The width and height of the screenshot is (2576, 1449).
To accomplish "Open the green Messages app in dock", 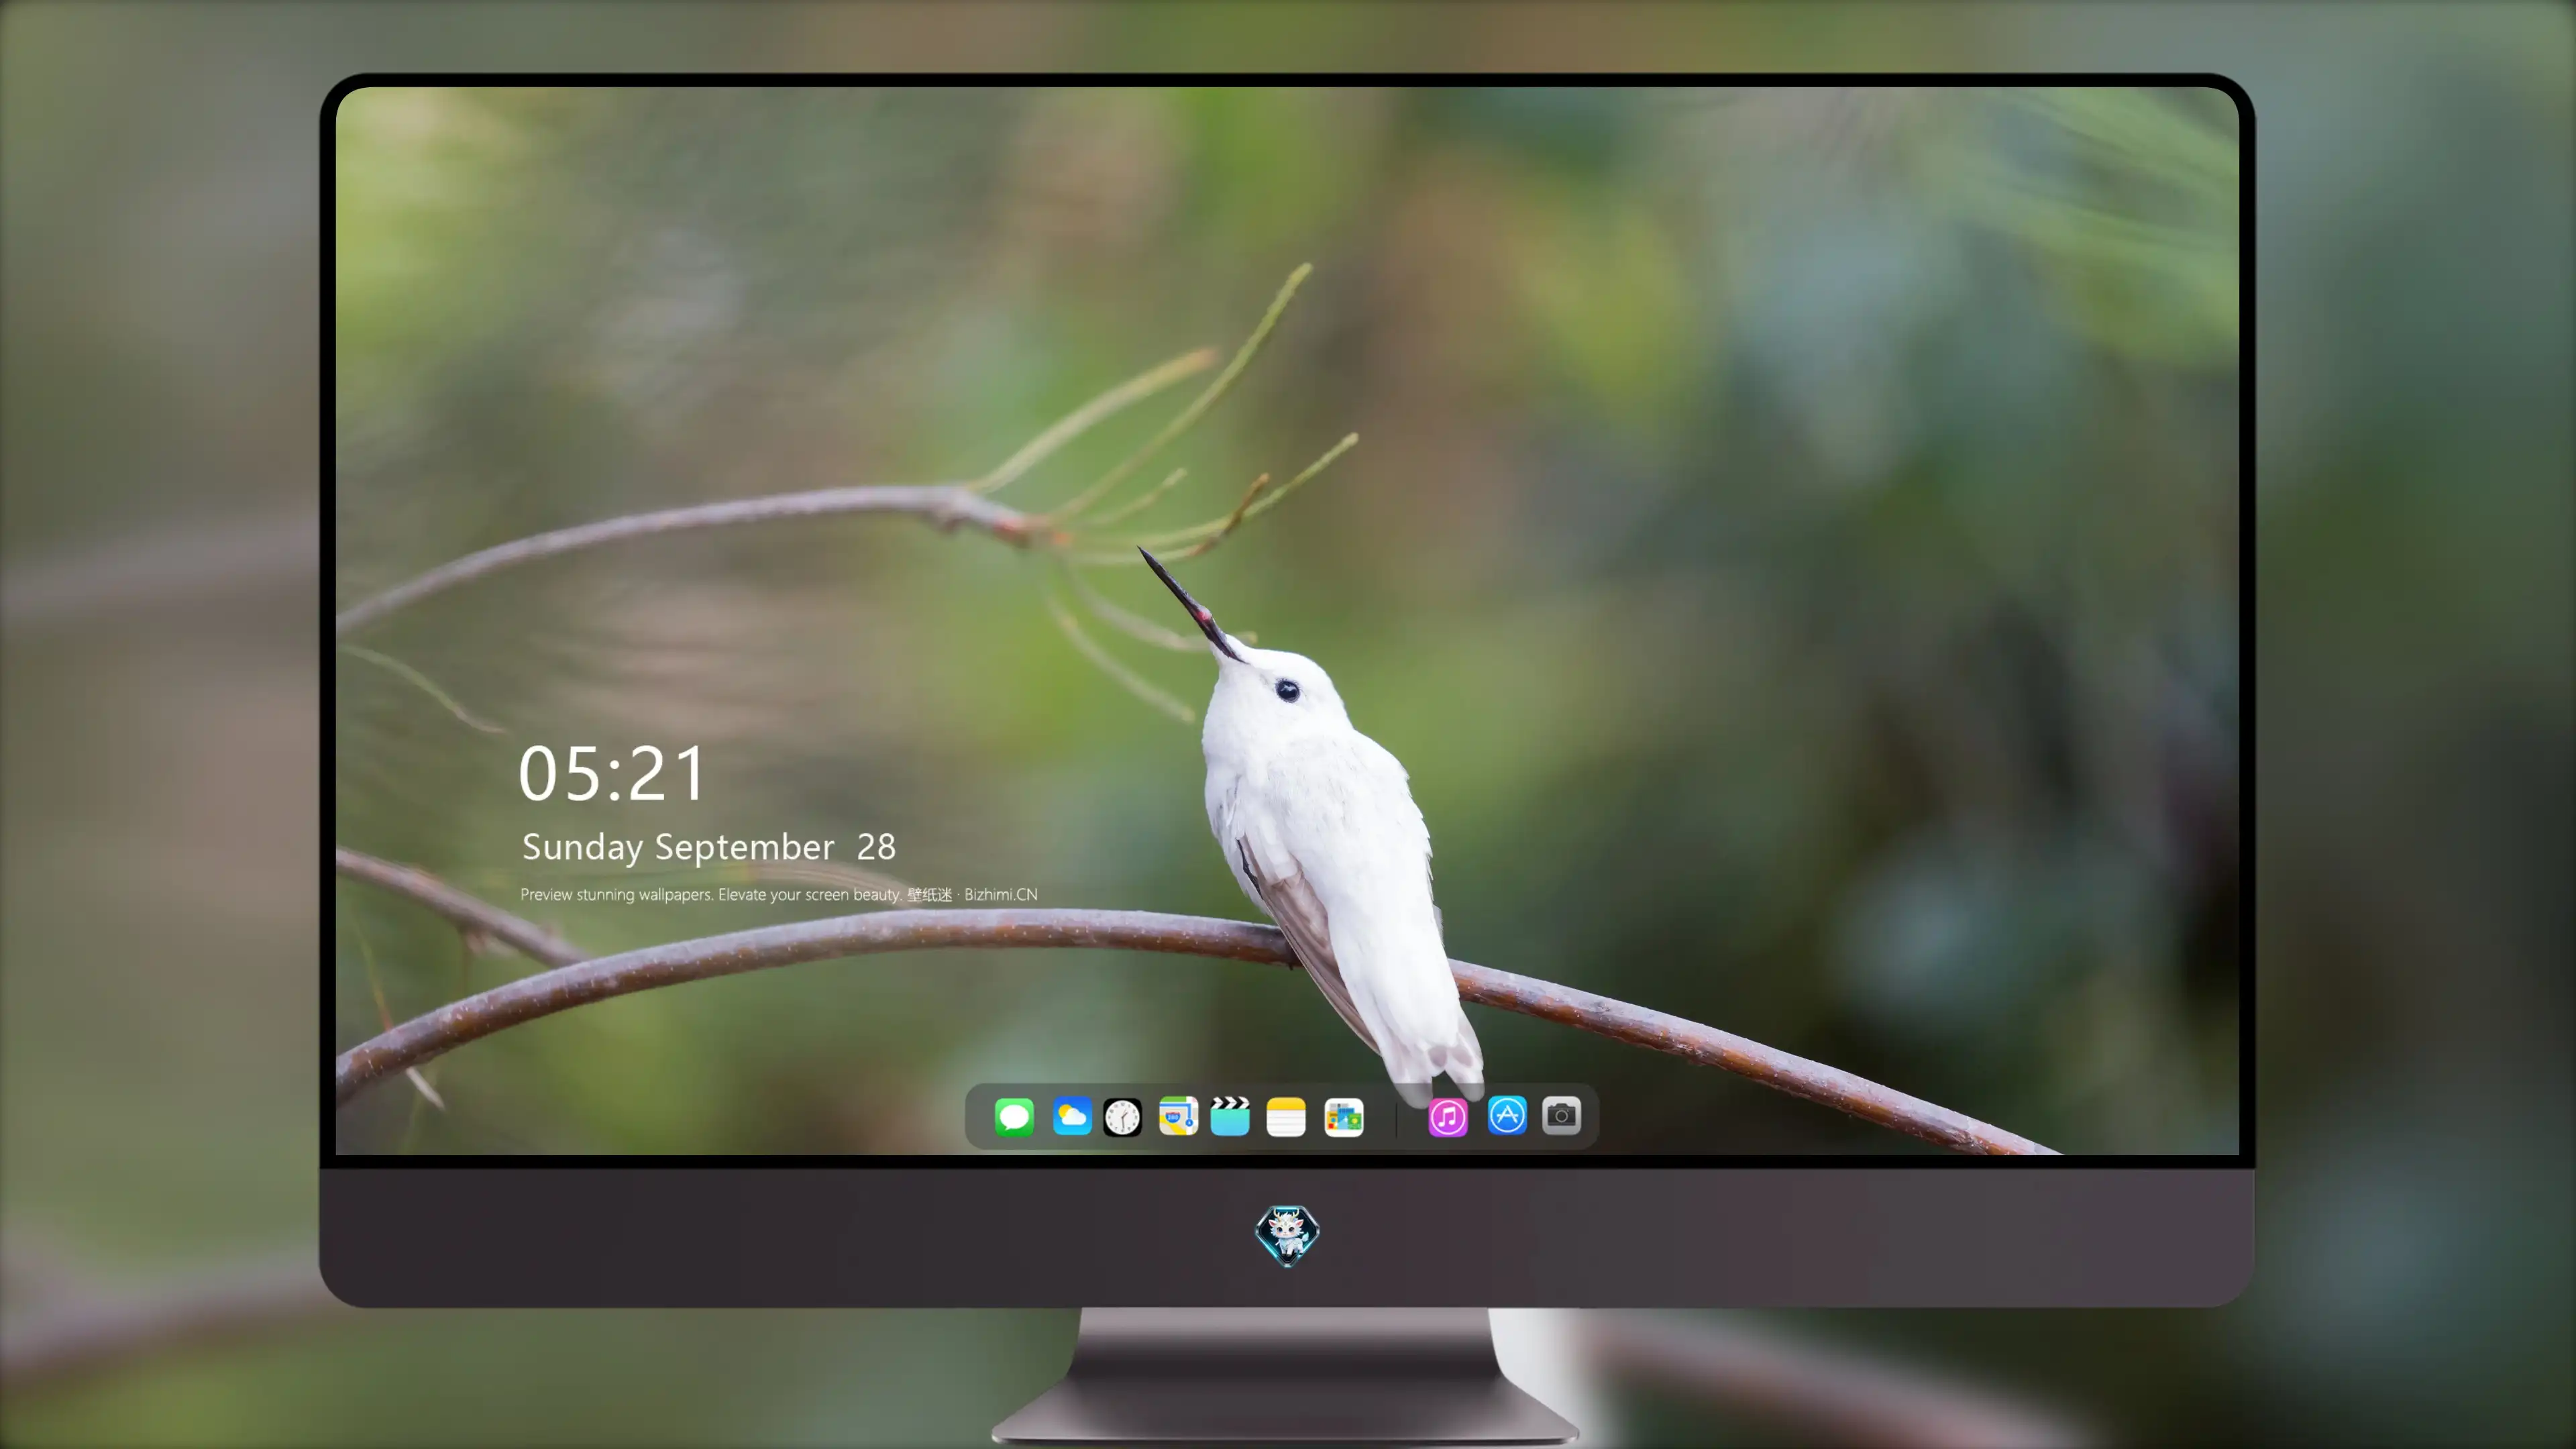I will point(1014,1116).
